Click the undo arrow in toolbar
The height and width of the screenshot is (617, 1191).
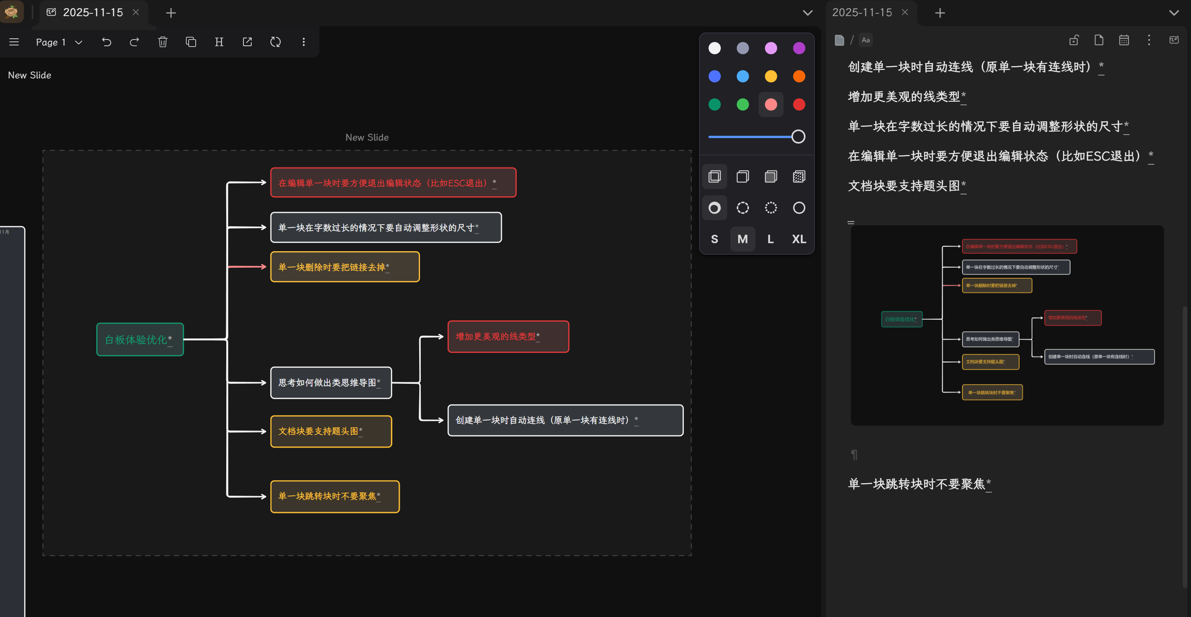point(106,42)
